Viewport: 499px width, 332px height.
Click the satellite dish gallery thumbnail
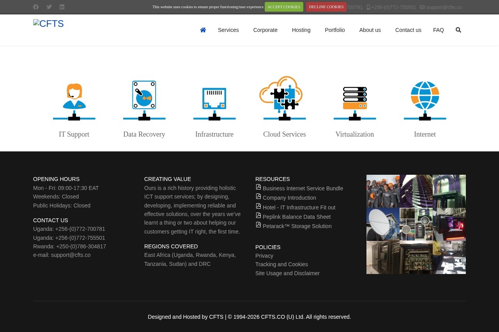pyautogui.click(x=383, y=224)
